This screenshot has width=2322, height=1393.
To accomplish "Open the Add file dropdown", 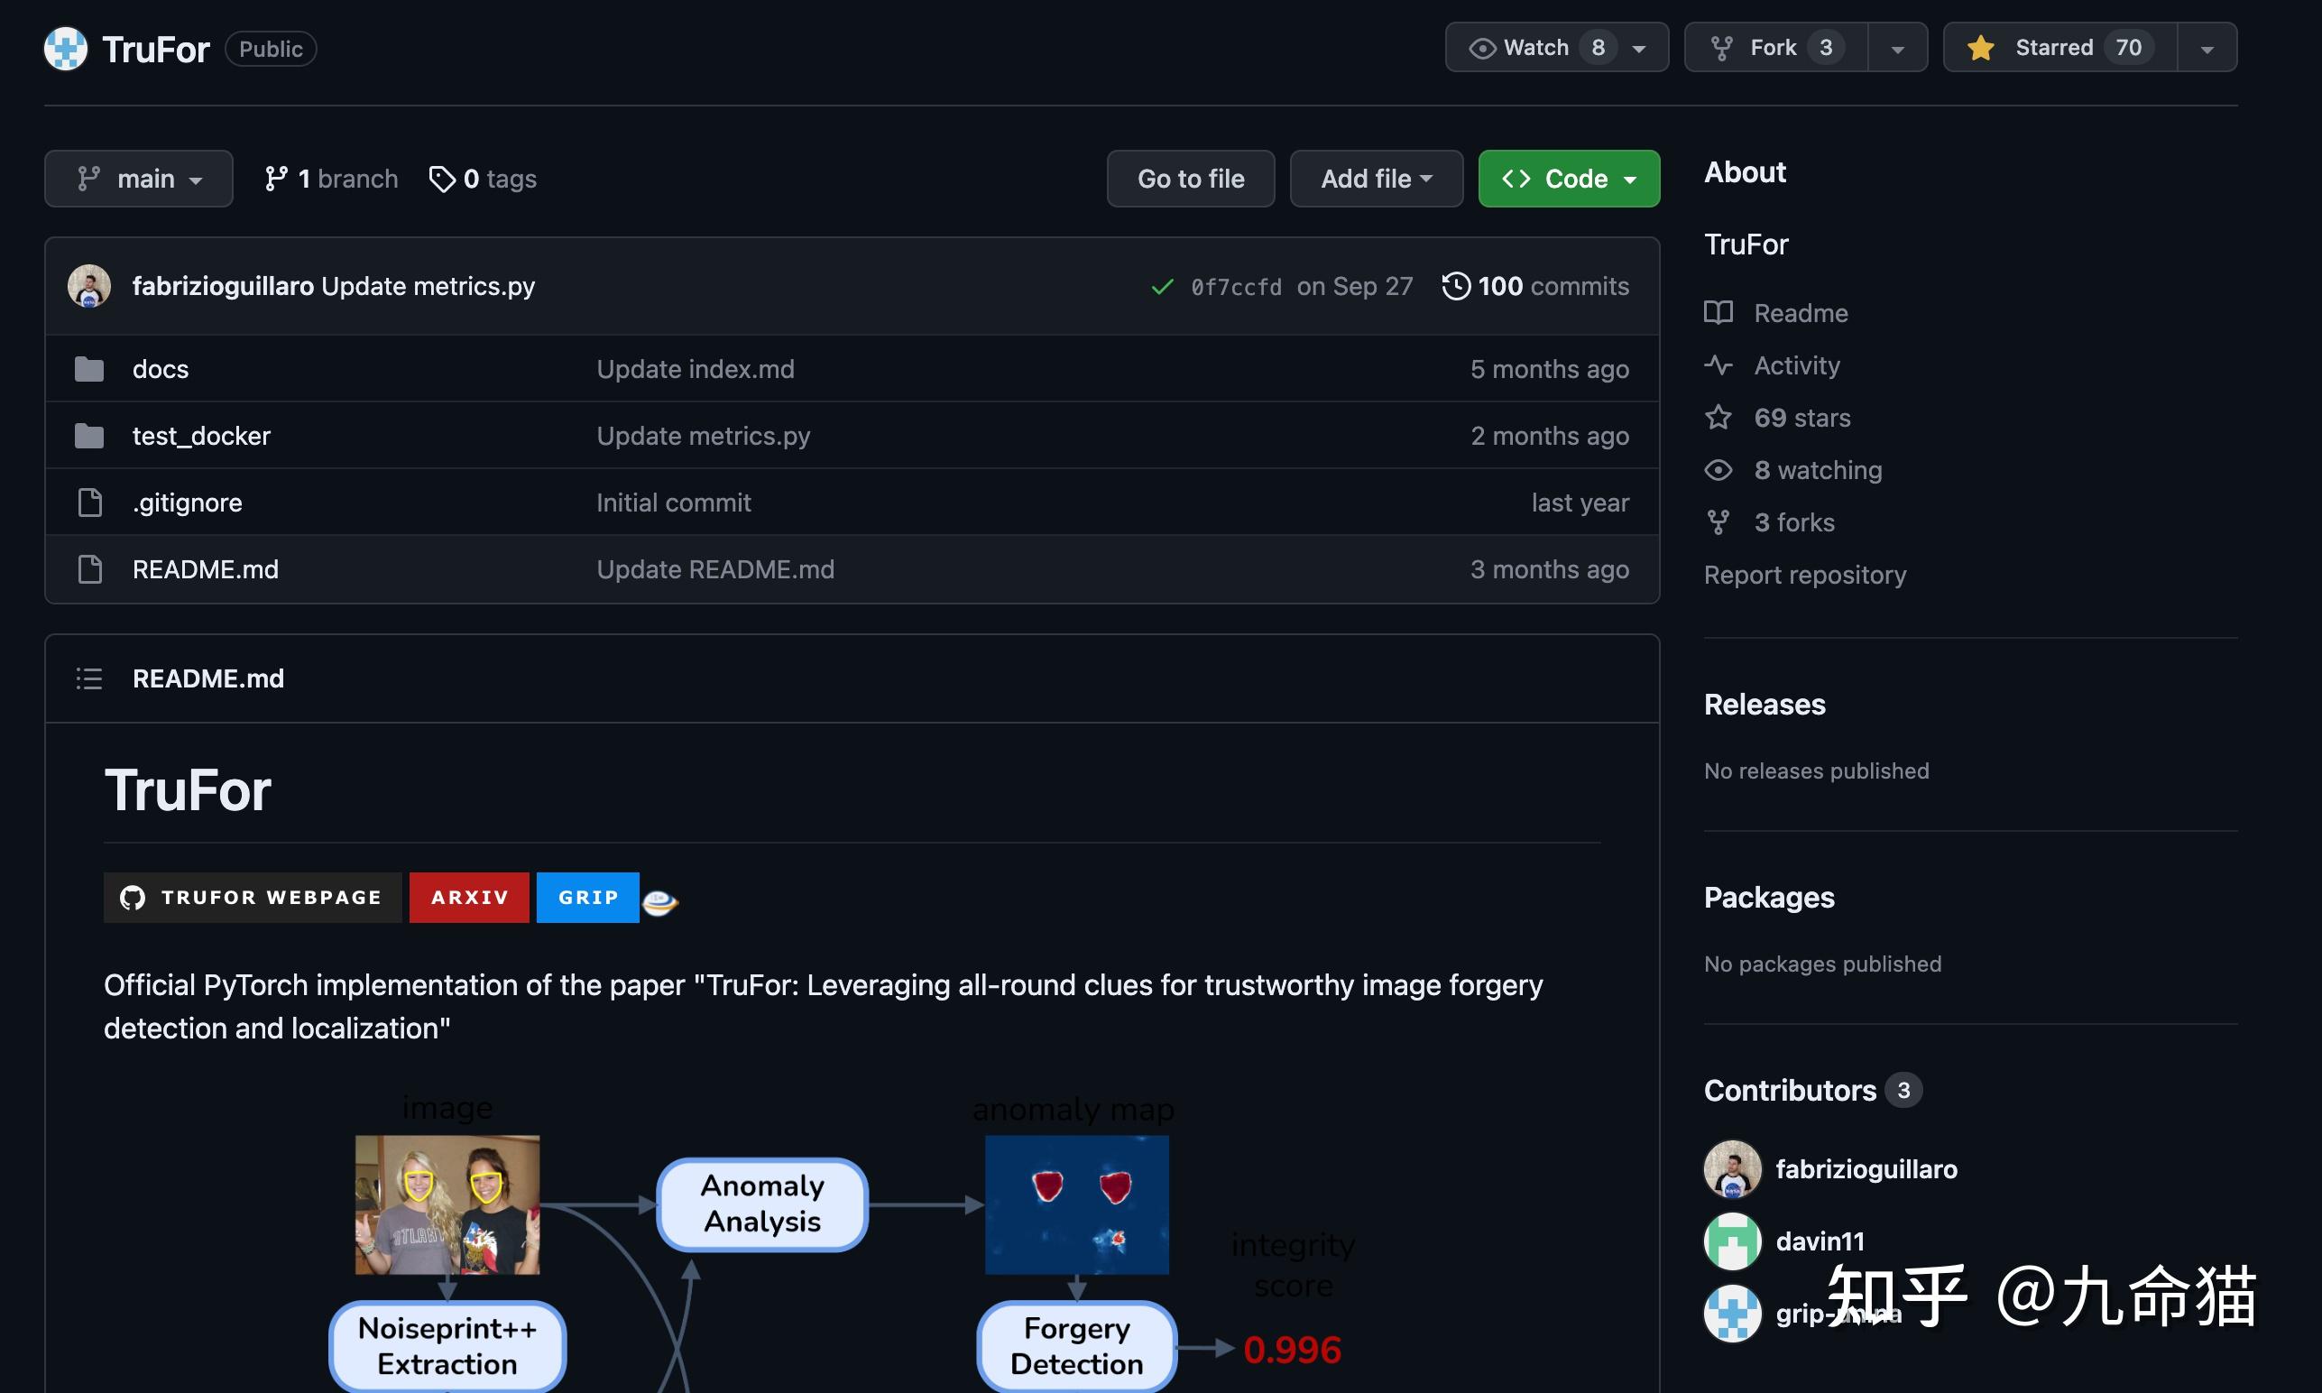I will (1376, 179).
